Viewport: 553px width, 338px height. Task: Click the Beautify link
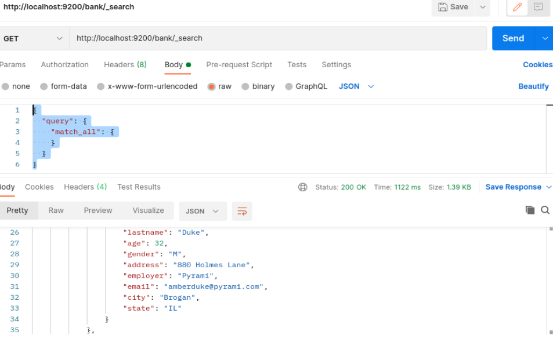point(533,86)
